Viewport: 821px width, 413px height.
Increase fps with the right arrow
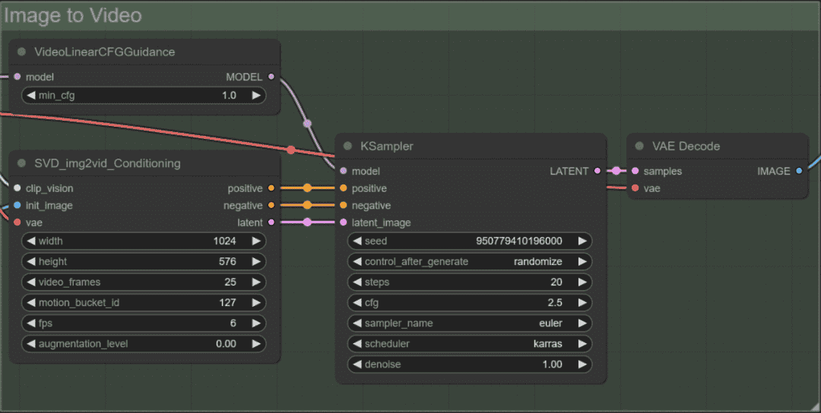tap(256, 323)
